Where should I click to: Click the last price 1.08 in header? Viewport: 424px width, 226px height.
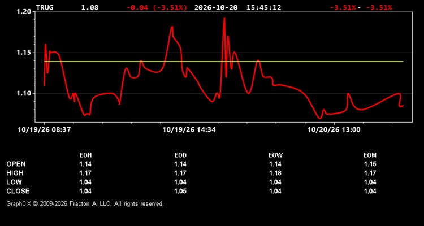point(90,7)
